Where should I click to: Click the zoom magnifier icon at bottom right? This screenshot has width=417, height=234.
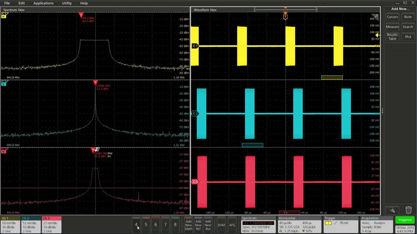click(392, 210)
